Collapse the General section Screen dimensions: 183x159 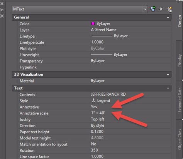pos(168,17)
